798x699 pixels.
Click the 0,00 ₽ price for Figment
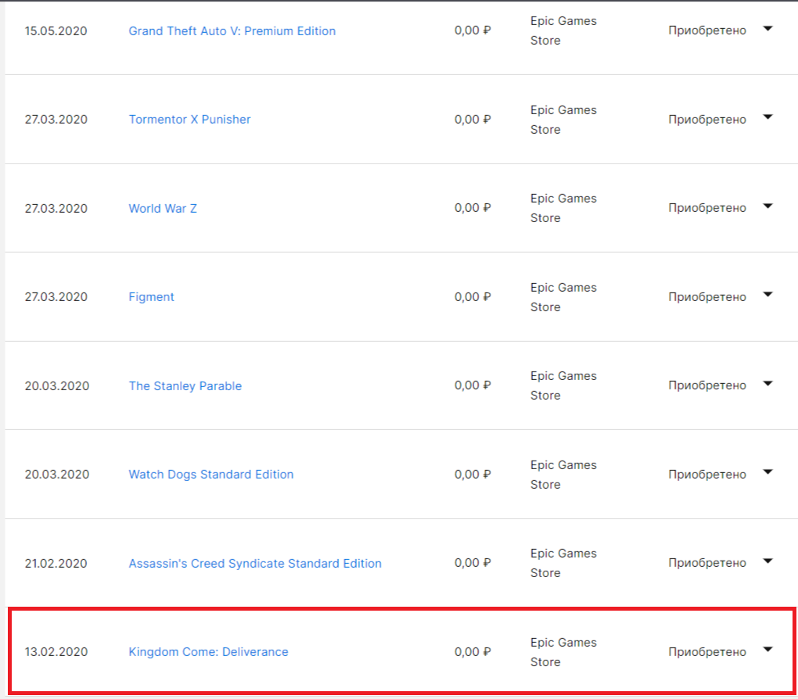point(473,297)
